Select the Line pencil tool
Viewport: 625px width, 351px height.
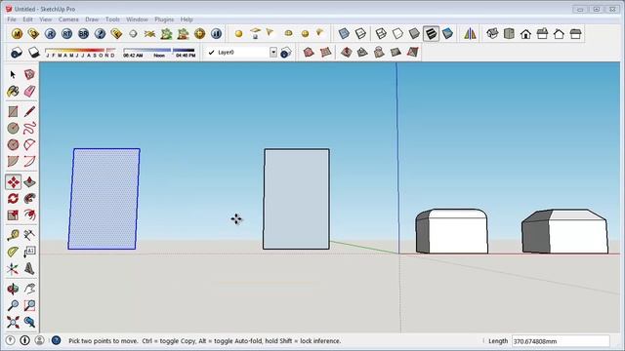pyautogui.click(x=29, y=111)
